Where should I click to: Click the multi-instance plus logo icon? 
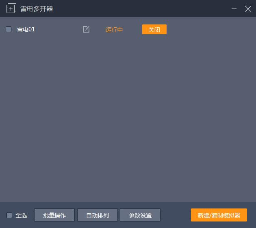[11, 8]
